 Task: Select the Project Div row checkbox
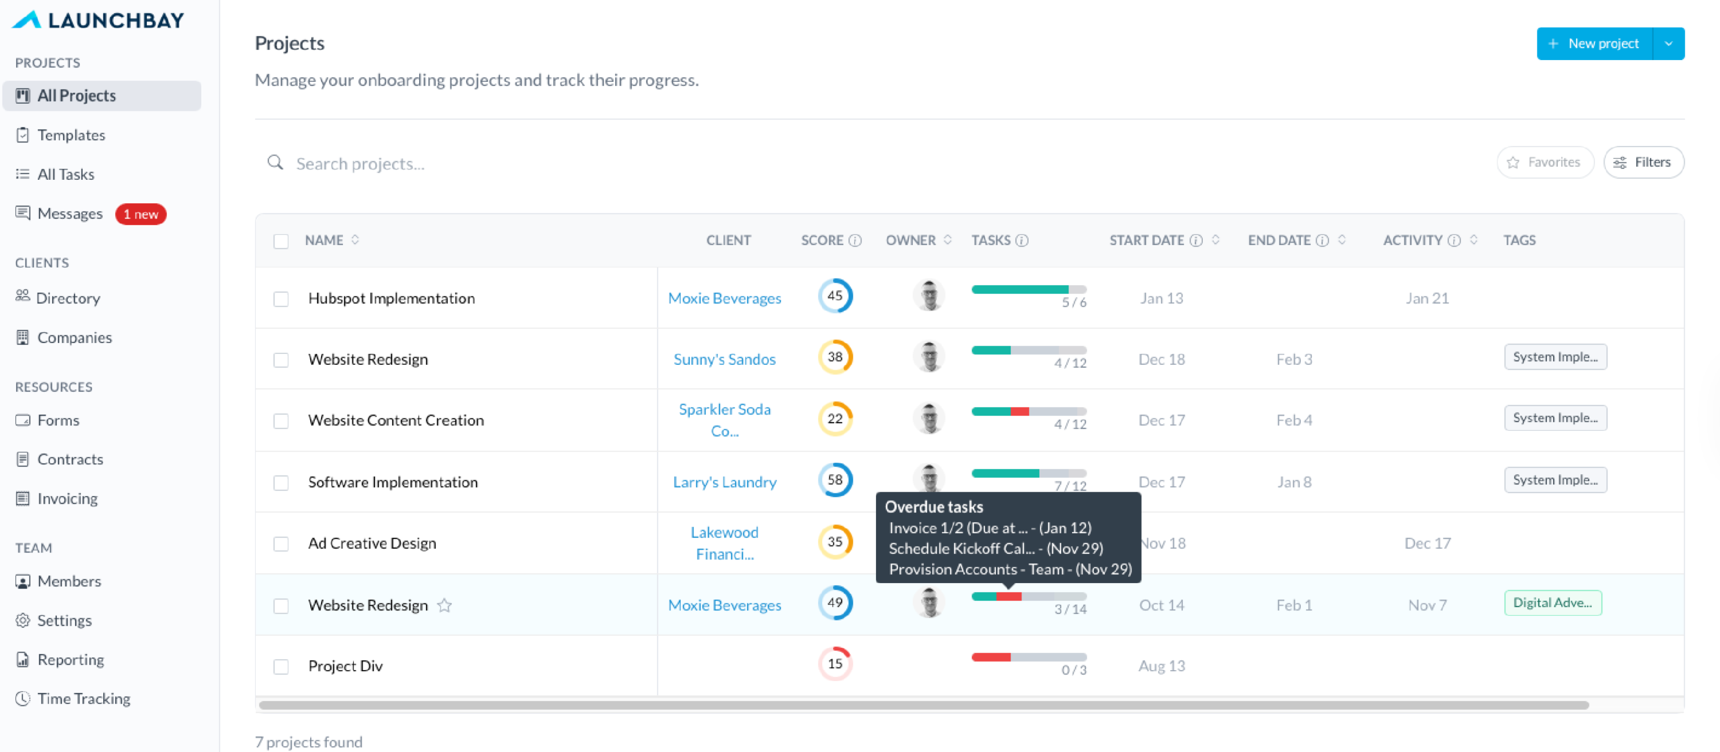point(281,667)
